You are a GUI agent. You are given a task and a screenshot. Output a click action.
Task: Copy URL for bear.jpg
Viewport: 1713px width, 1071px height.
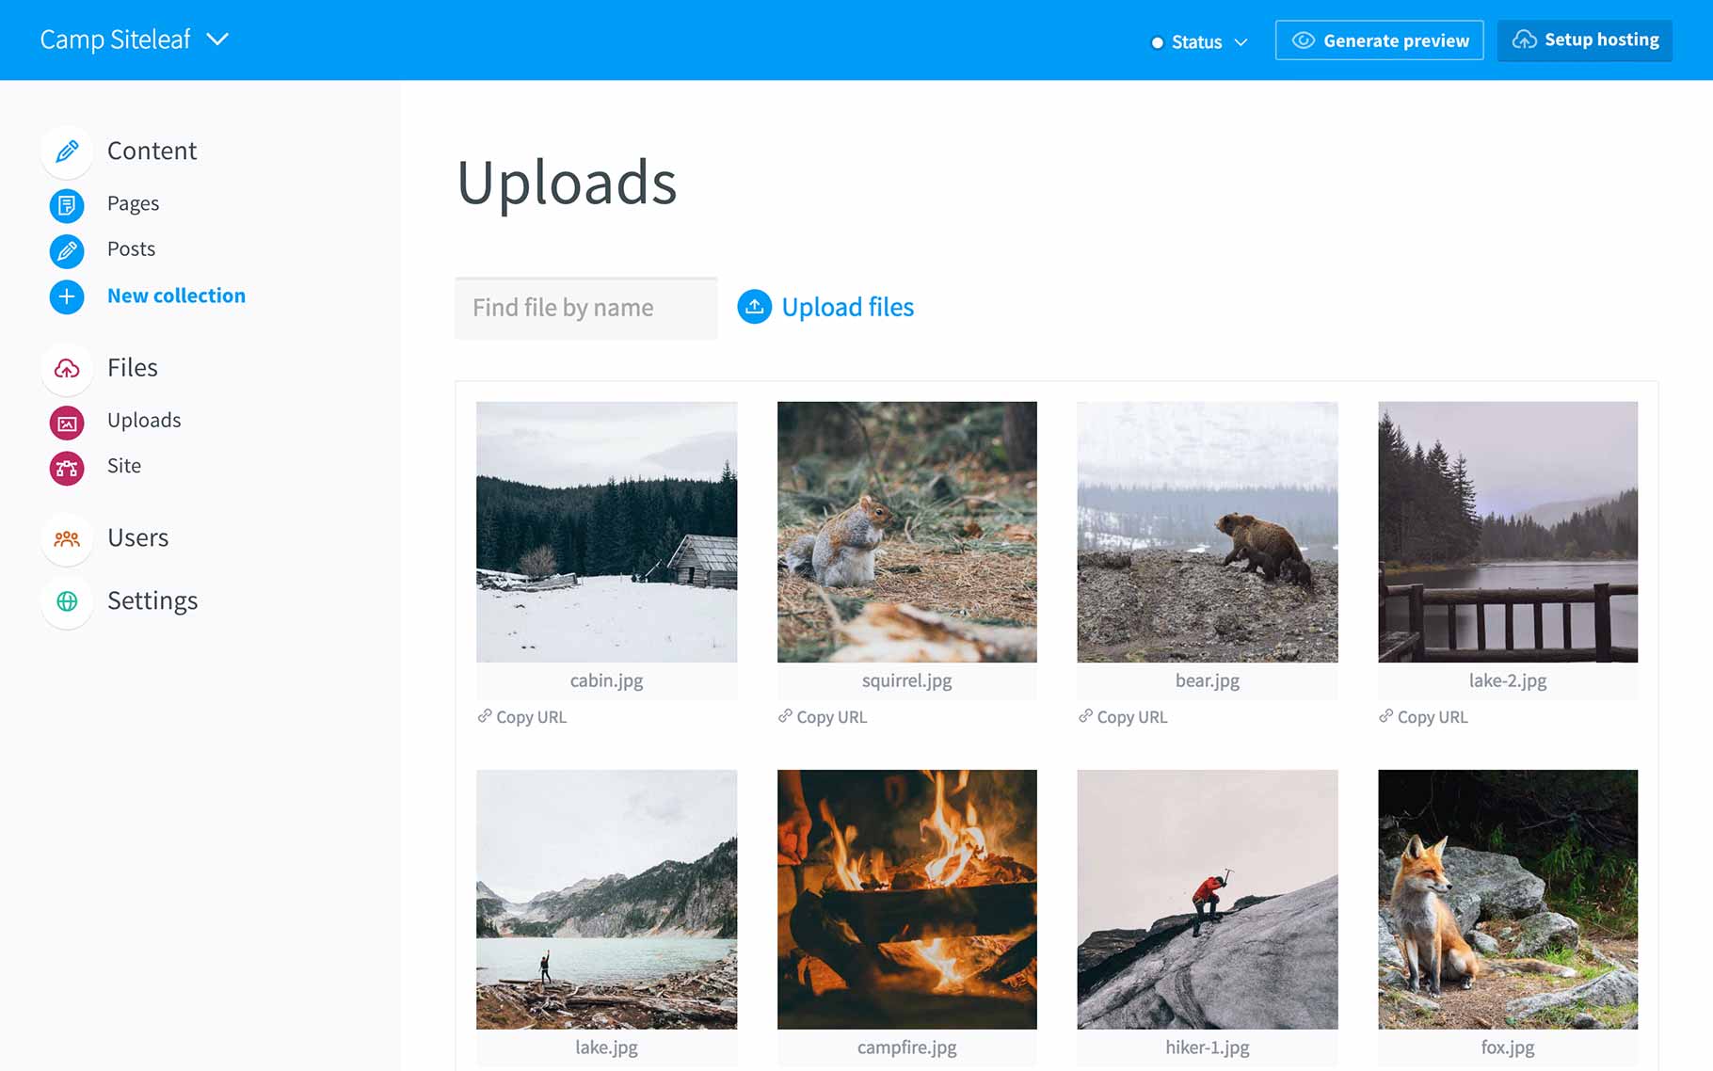coord(1123,717)
